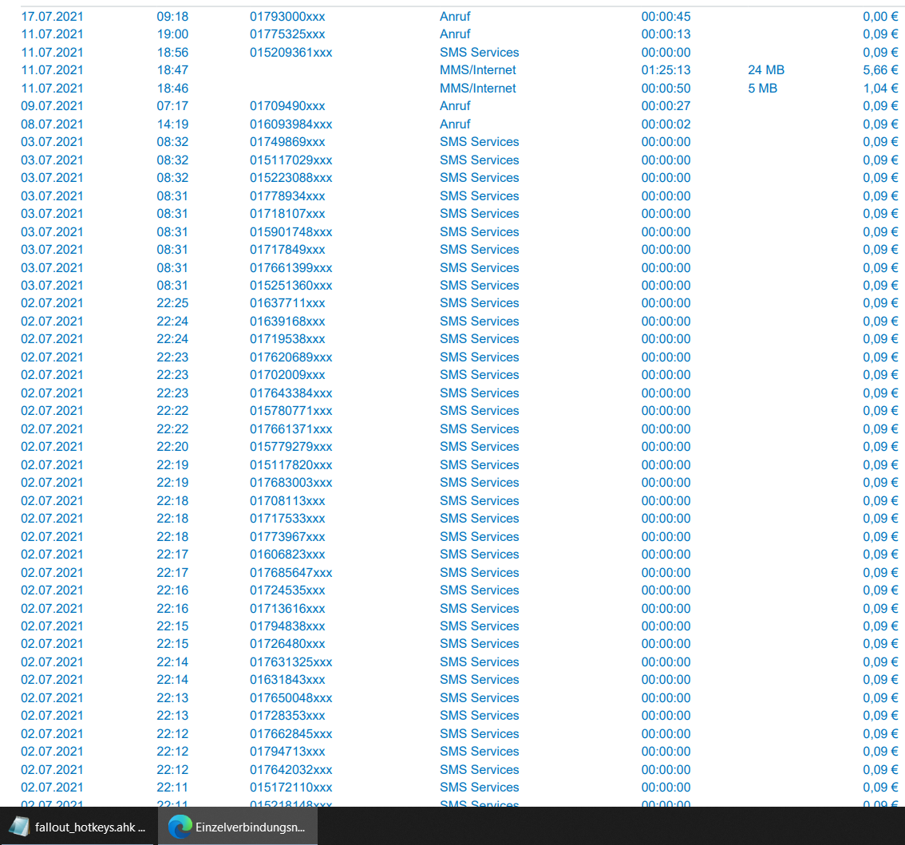The width and height of the screenshot is (905, 845).
Task: Click phone number 015117029xxx
Action: tap(290, 160)
